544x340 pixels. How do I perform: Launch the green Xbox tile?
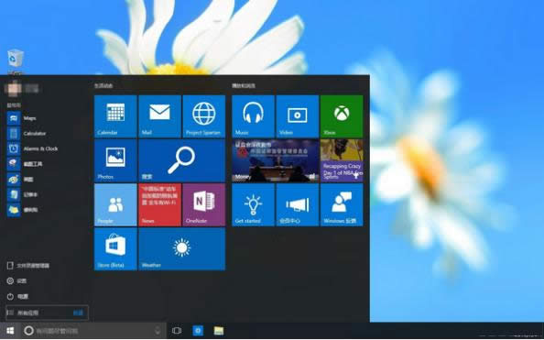[x=342, y=116]
